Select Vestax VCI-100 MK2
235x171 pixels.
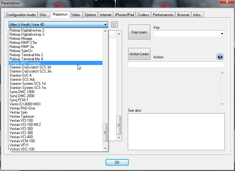(55, 125)
